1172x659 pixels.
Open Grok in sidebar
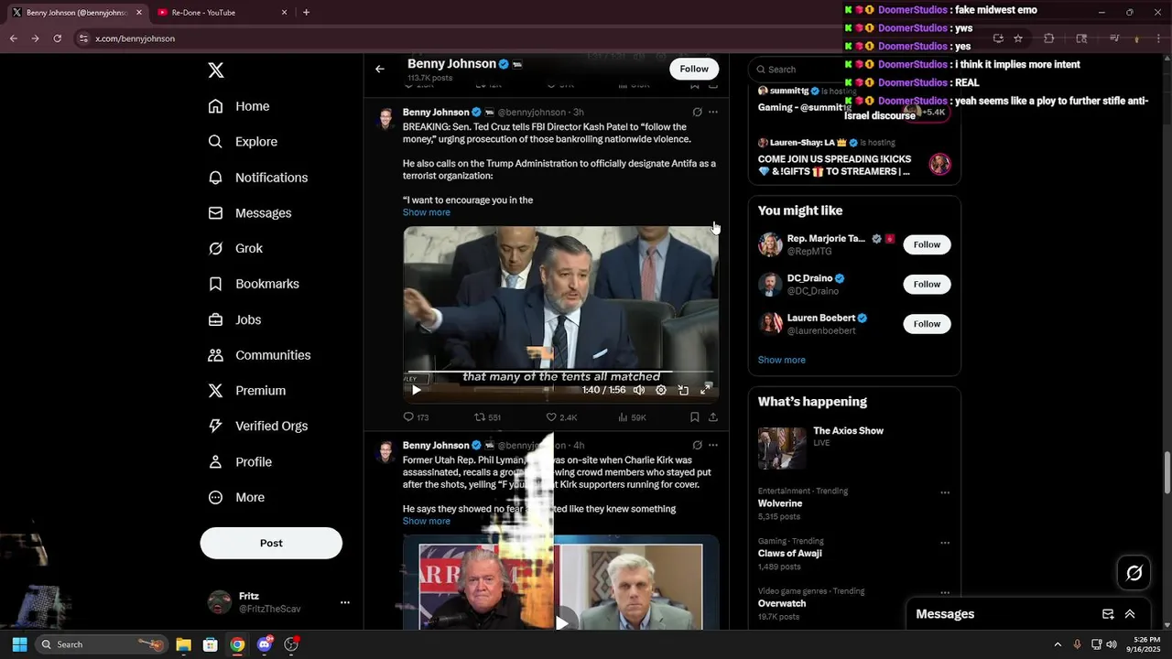coord(235,248)
